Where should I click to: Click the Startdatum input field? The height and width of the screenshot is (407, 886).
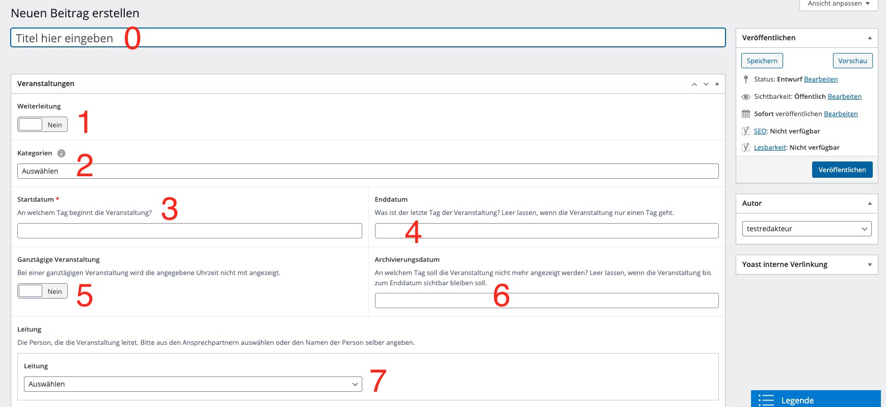point(190,231)
